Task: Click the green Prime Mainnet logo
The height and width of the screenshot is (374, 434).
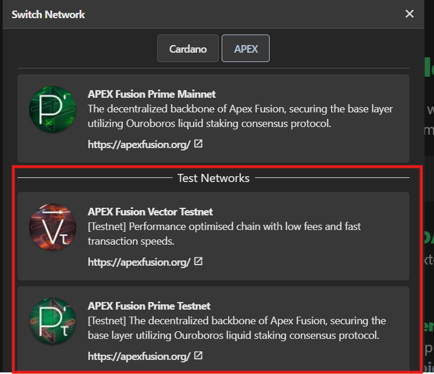Action: tap(53, 109)
